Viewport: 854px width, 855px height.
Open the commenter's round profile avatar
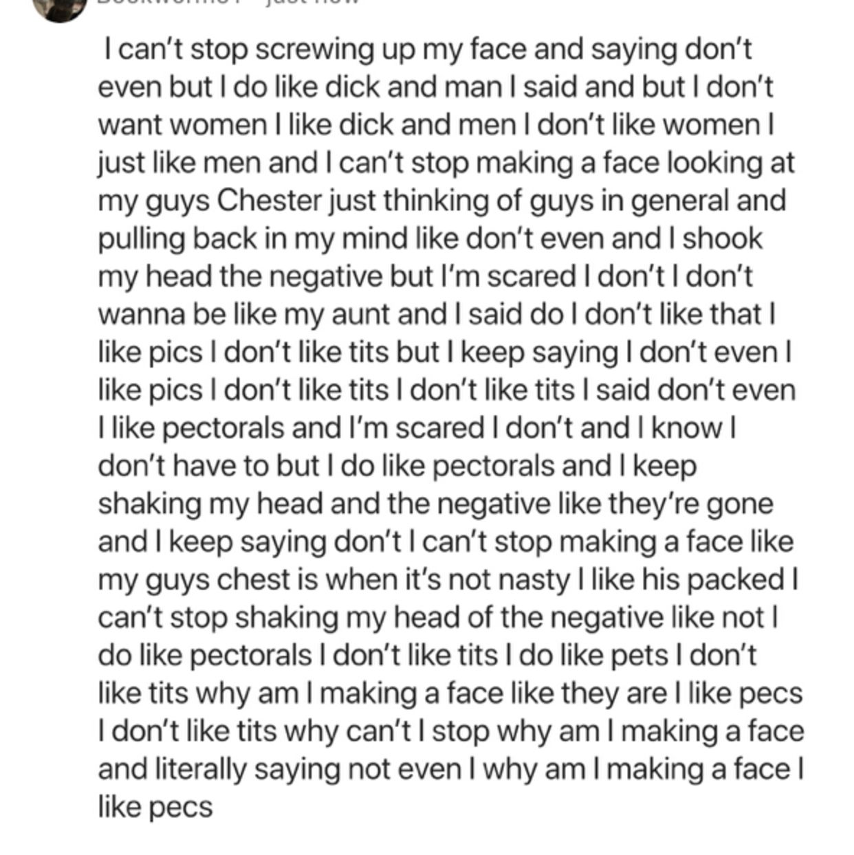click(59, 8)
